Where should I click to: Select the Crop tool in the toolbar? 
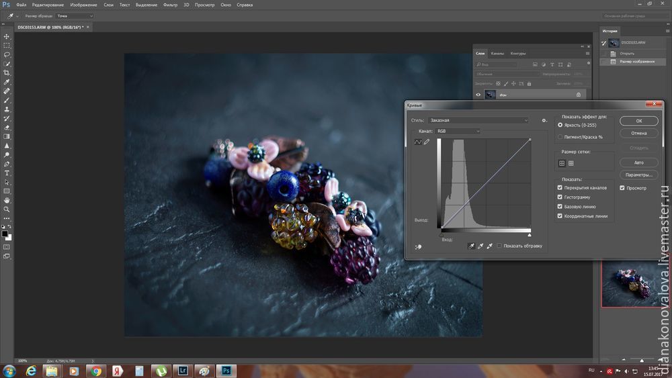[x=7, y=73]
